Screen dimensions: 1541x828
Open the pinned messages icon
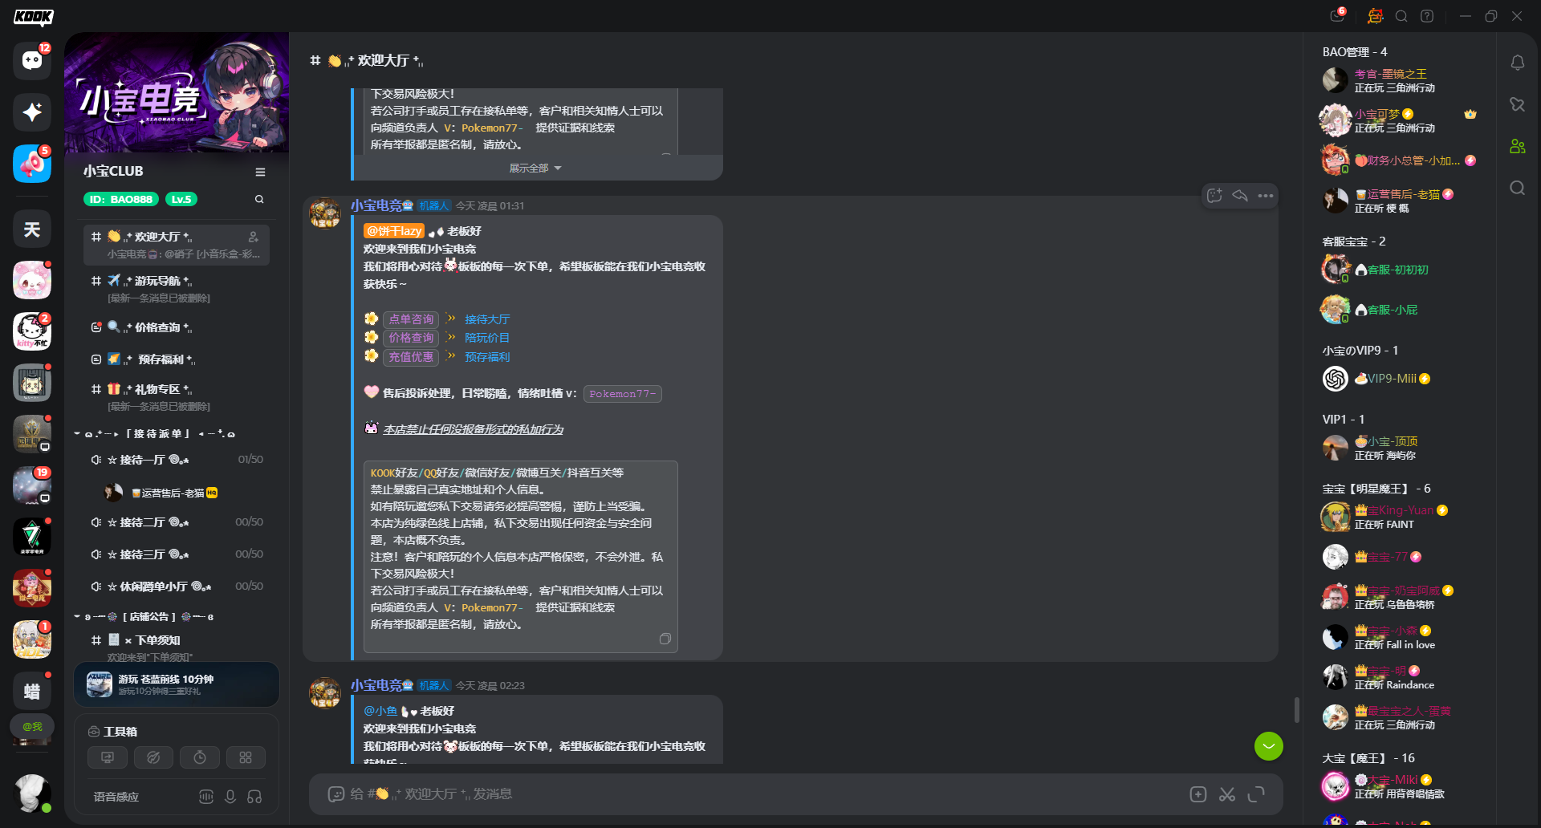click(x=1517, y=104)
